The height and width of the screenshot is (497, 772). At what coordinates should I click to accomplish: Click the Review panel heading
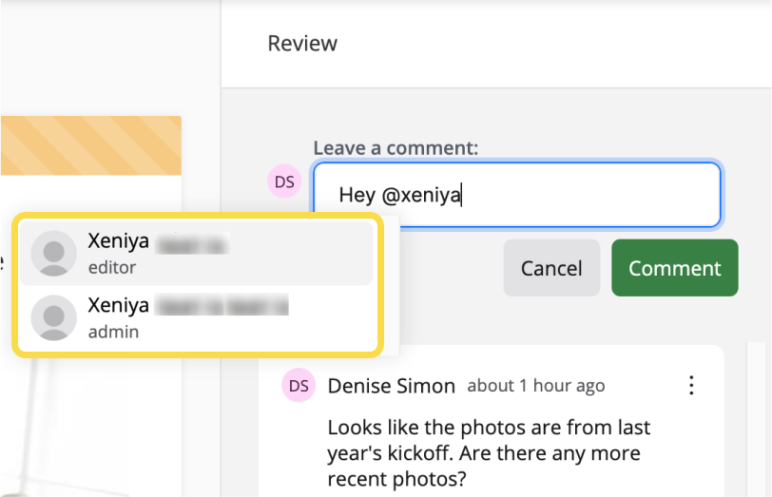(302, 44)
